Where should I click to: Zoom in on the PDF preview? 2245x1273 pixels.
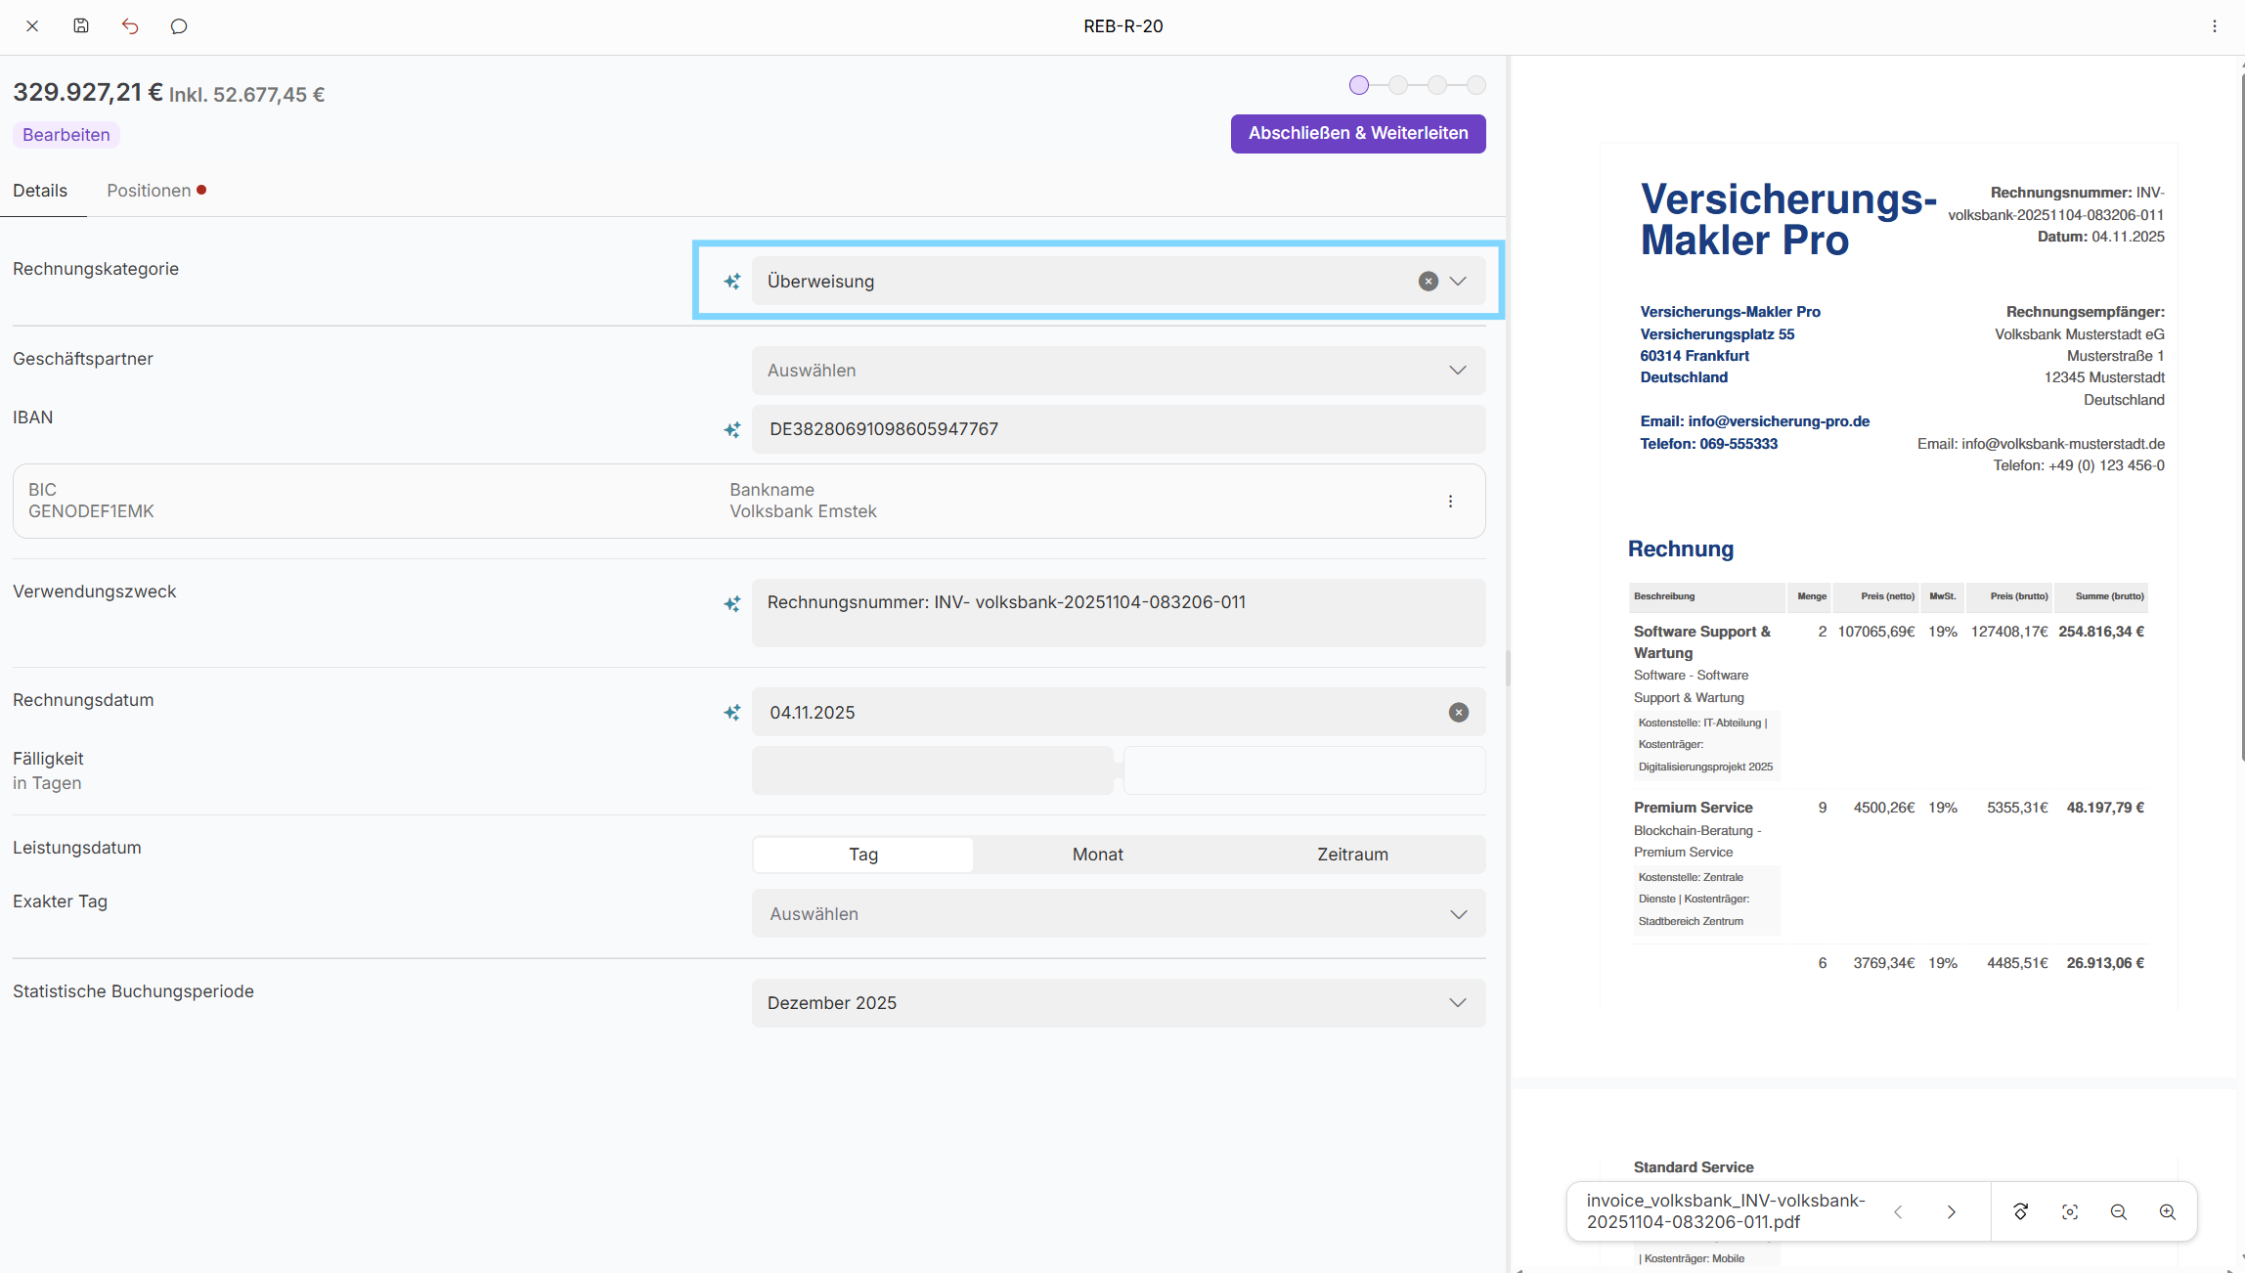tap(2168, 1211)
